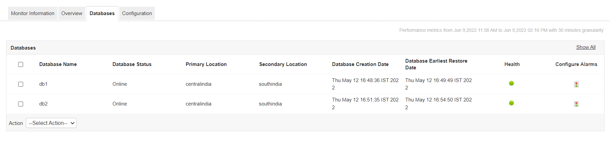Click the Show All link
Screen dimensions: 615x143
click(586, 47)
